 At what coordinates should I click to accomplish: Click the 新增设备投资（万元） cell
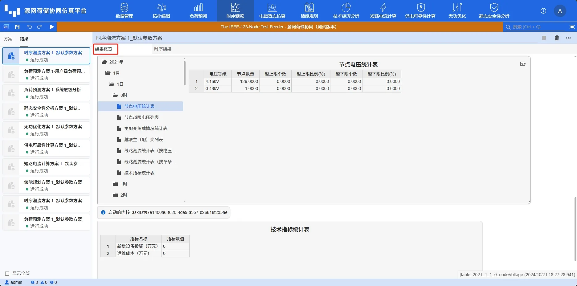139,246
